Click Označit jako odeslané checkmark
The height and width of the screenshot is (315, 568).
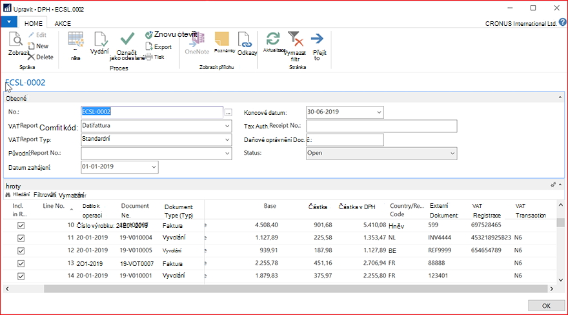[x=127, y=39]
